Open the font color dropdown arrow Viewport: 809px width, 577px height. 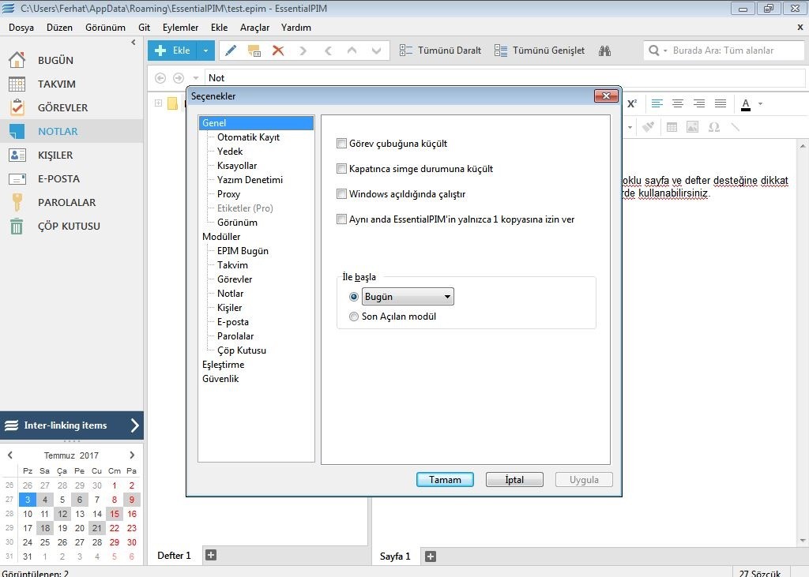point(760,103)
